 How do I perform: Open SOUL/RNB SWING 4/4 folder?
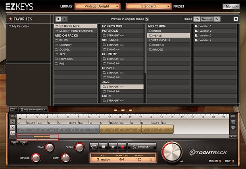pos(122,50)
